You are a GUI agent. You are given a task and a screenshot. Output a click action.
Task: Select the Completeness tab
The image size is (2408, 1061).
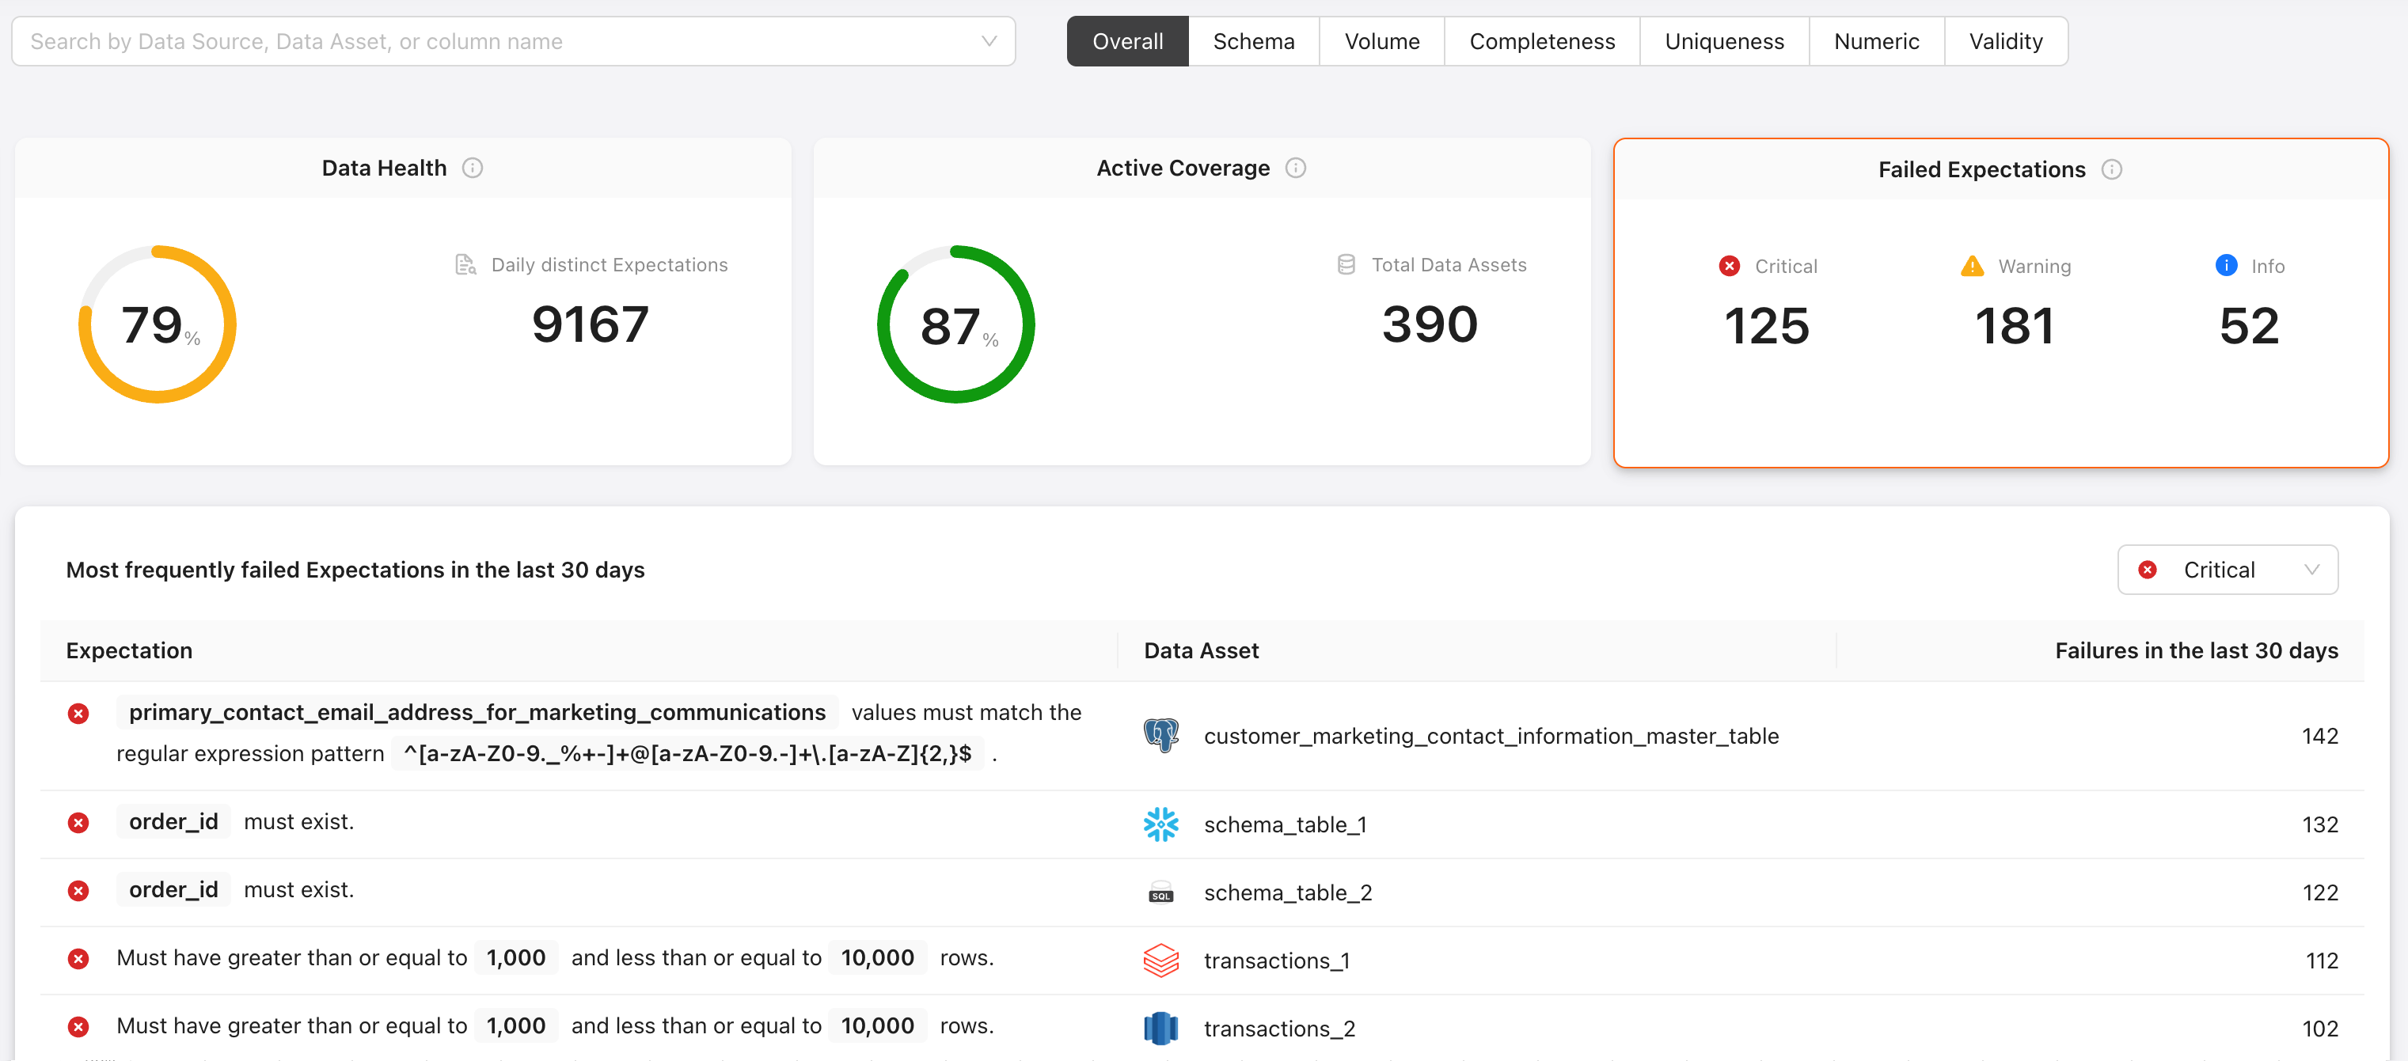pyautogui.click(x=1541, y=41)
